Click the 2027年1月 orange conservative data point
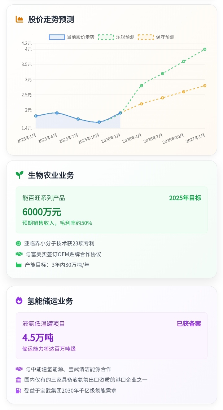Screen dimensions: 223x410 (x=205, y=86)
